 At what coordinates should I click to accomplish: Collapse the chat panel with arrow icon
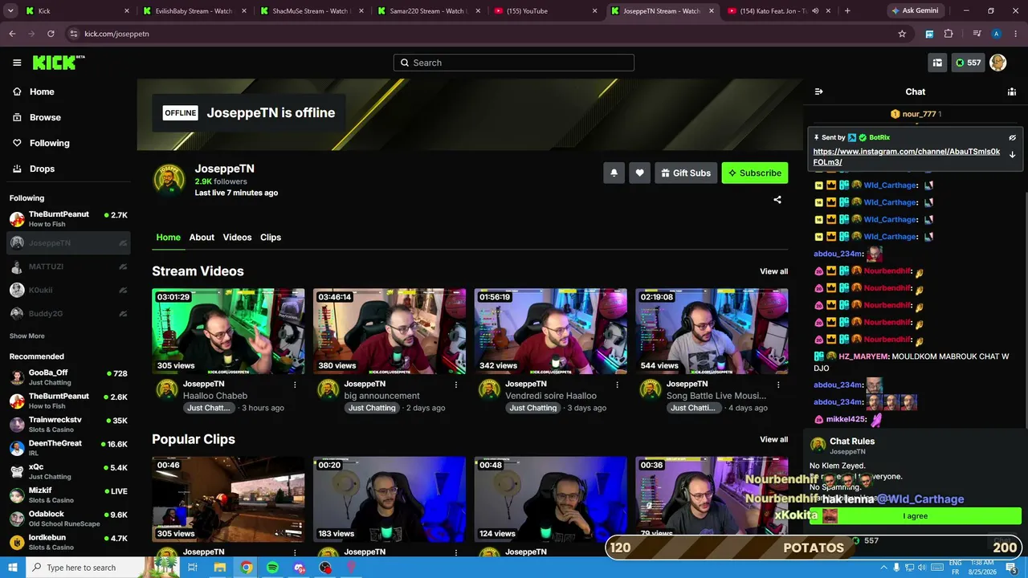coord(818,92)
